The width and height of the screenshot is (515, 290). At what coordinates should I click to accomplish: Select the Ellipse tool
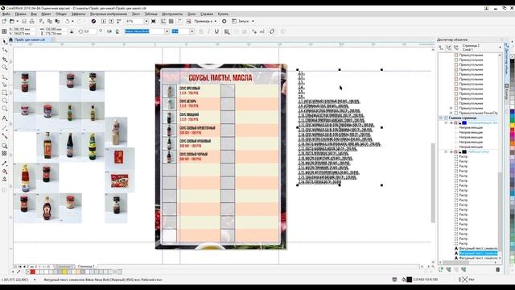pos(5,101)
